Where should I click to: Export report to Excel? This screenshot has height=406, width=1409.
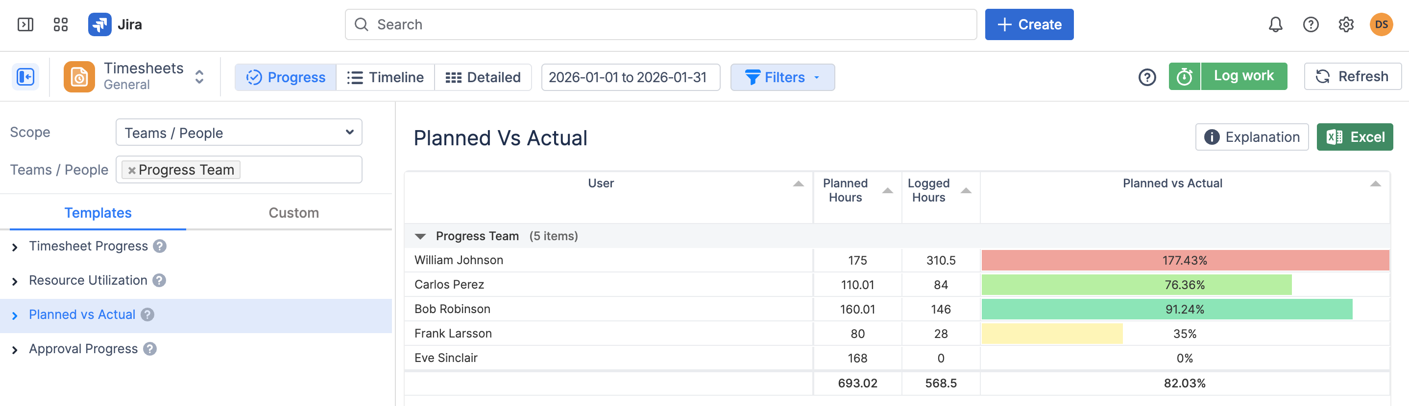[1354, 137]
